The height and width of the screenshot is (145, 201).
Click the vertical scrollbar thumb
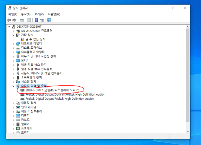tap(187, 75)
